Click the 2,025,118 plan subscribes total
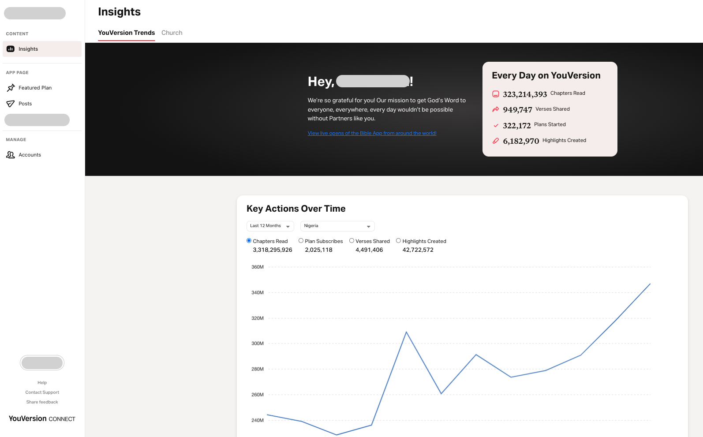This screenshot has height=437, width=703. 319,250
